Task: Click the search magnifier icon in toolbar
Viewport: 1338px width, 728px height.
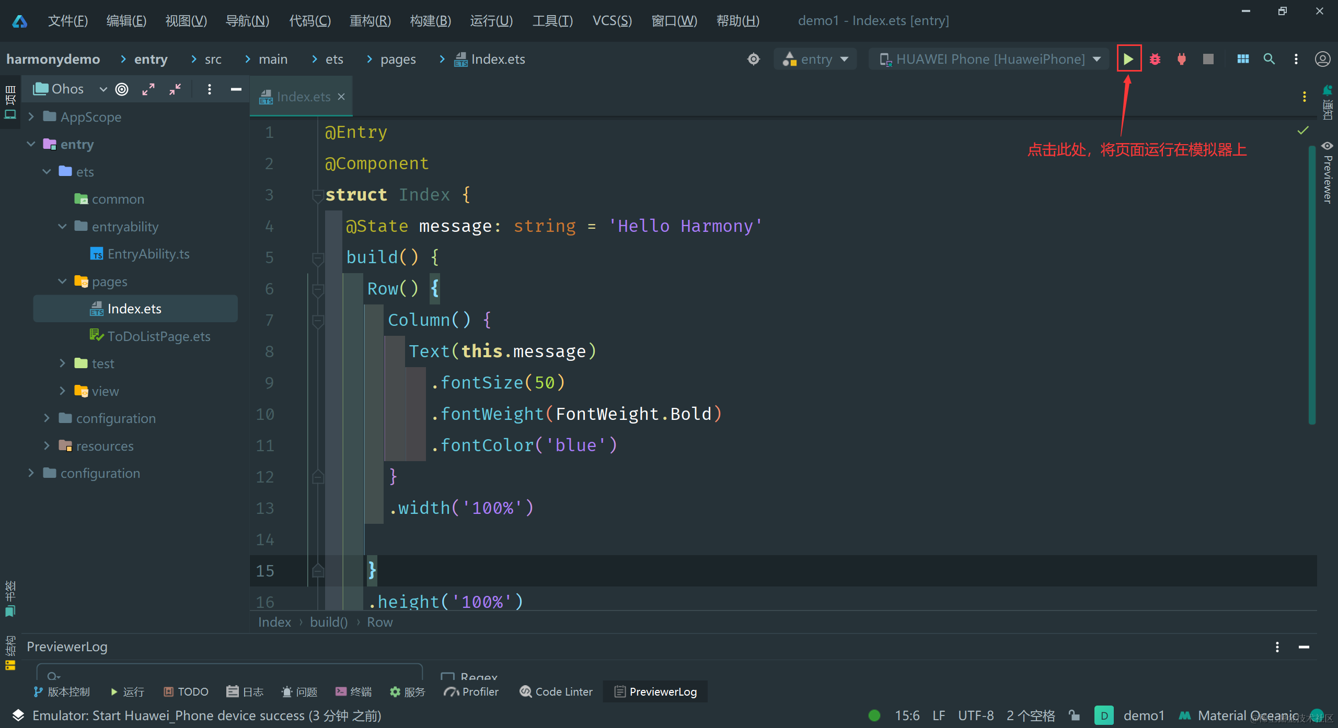Action: [1269, 59]
